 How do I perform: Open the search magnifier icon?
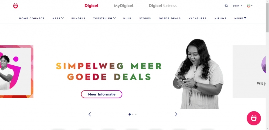coord(226,6)
